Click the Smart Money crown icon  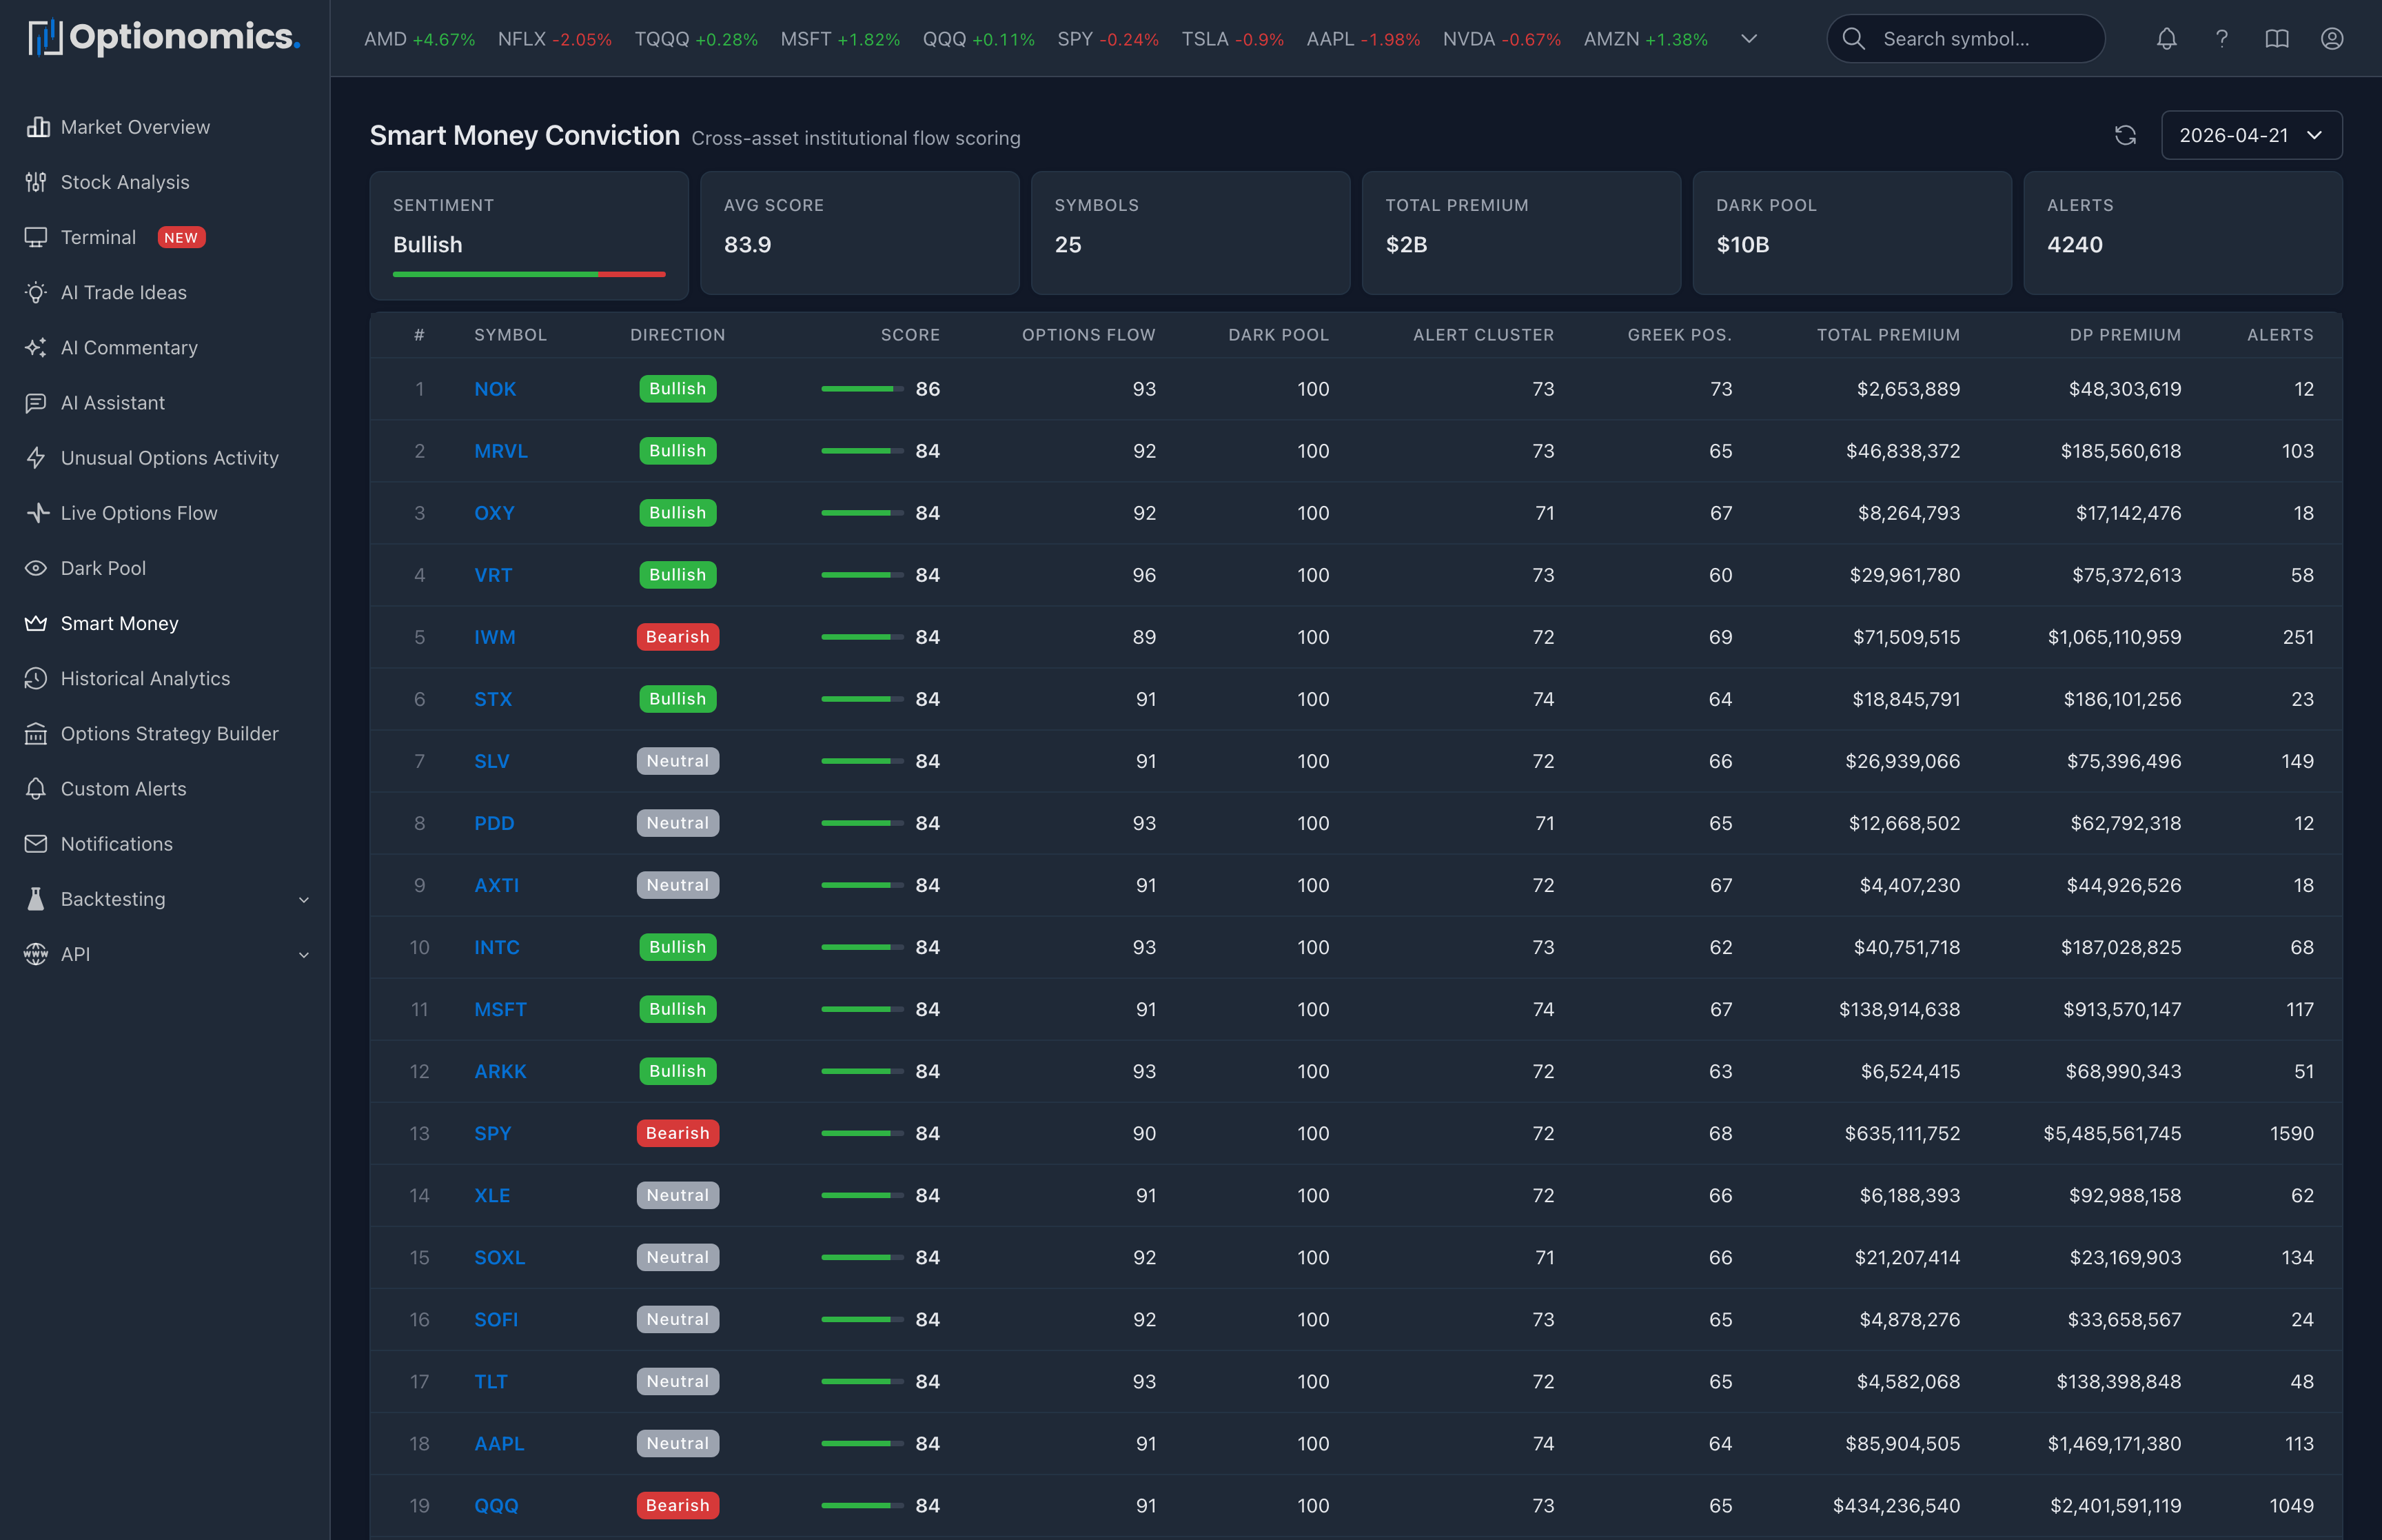(37, 623)
